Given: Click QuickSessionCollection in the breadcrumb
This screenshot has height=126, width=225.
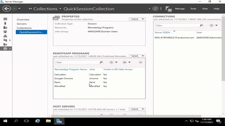Looking at the screenshot, I should click(89, 9).
